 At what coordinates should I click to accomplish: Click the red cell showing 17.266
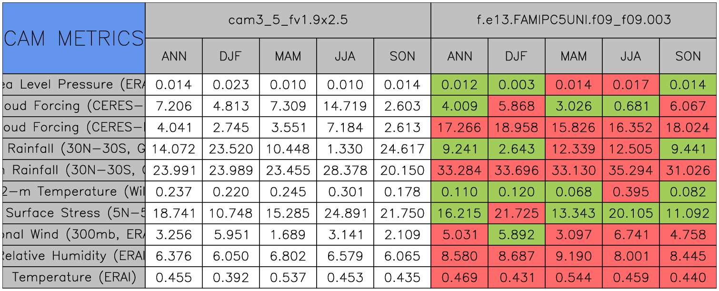(x=459, y=128)
